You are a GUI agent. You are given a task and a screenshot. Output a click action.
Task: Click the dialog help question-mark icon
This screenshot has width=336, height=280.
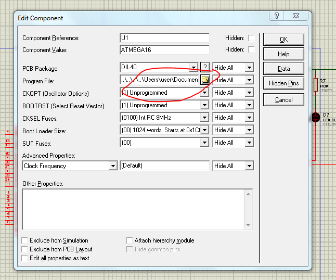coord(277,16)
